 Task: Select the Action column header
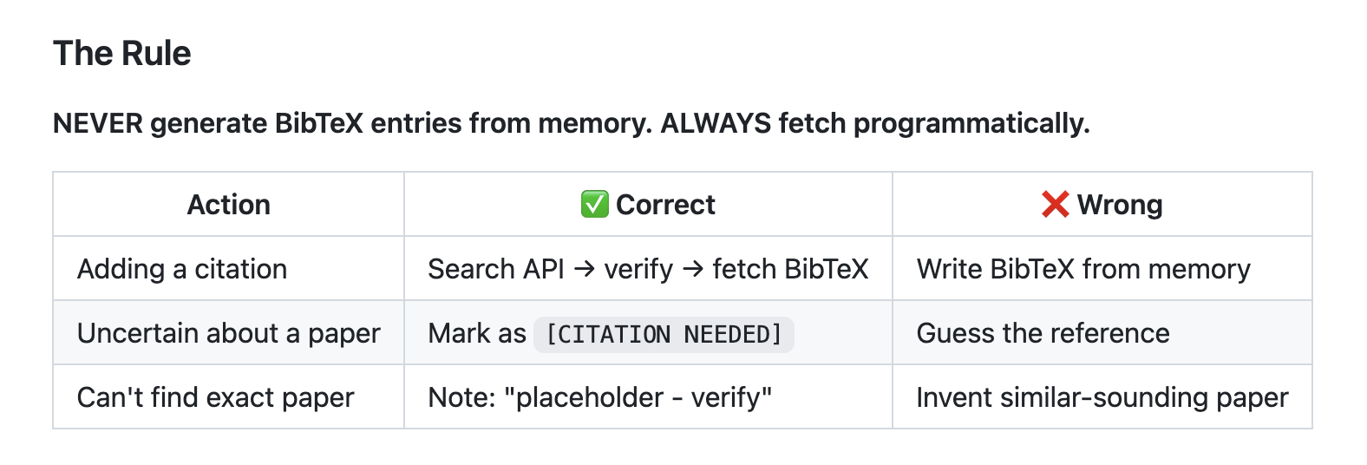pyautogui.click(x=229, y=205)
